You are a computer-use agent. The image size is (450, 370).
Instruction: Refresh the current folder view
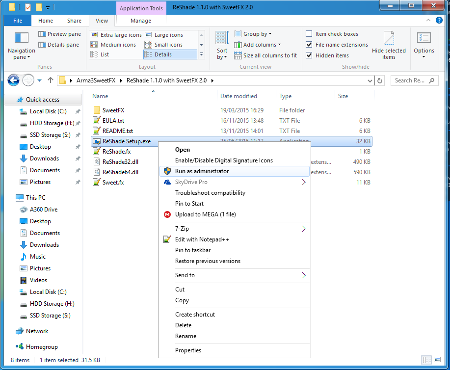click(x=380, y=80)
